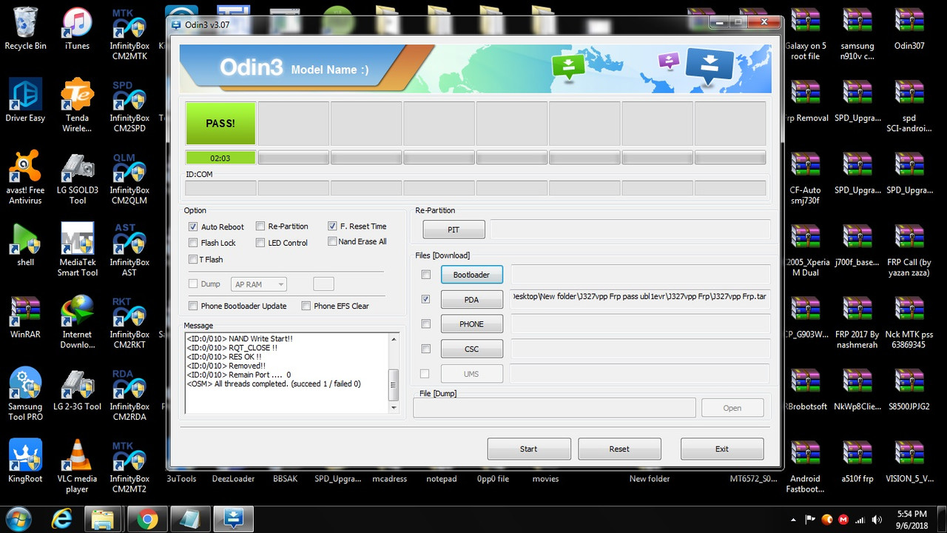Click the volume icon in the system tray
This screenshot has width=947, height=533.
[x=877, y=520]
